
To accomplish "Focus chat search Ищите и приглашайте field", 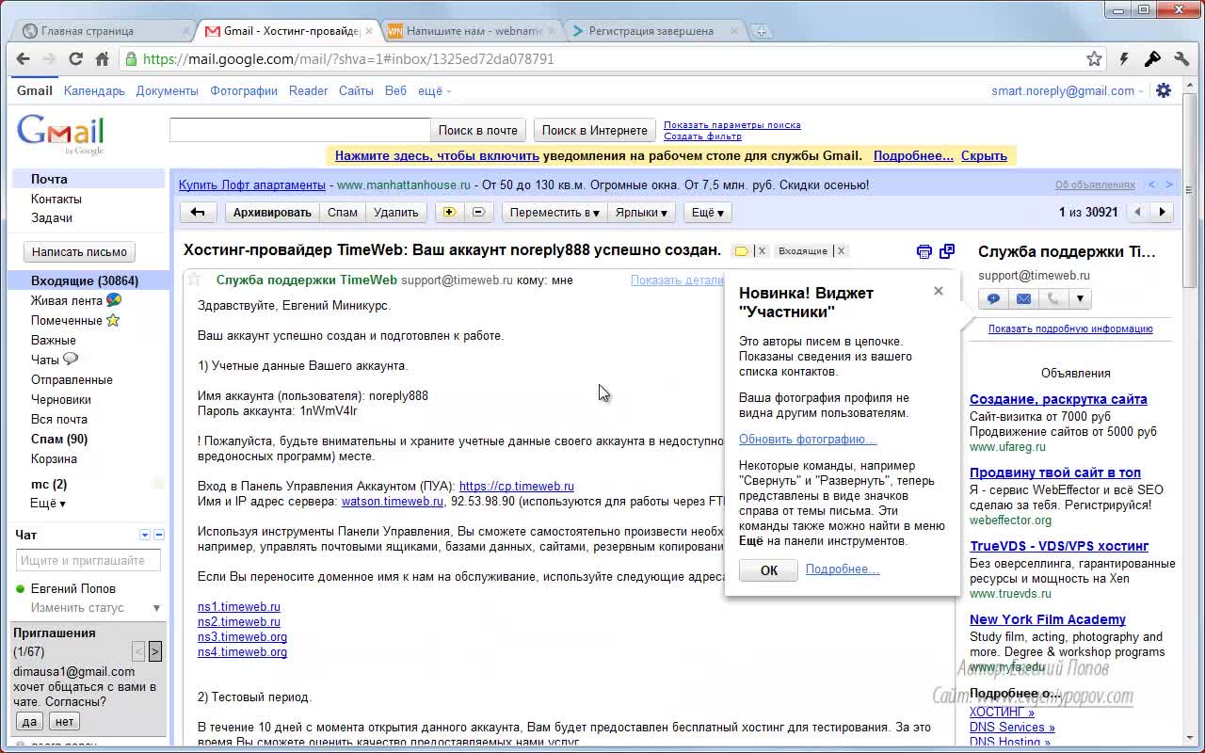I will coord(88,561).
